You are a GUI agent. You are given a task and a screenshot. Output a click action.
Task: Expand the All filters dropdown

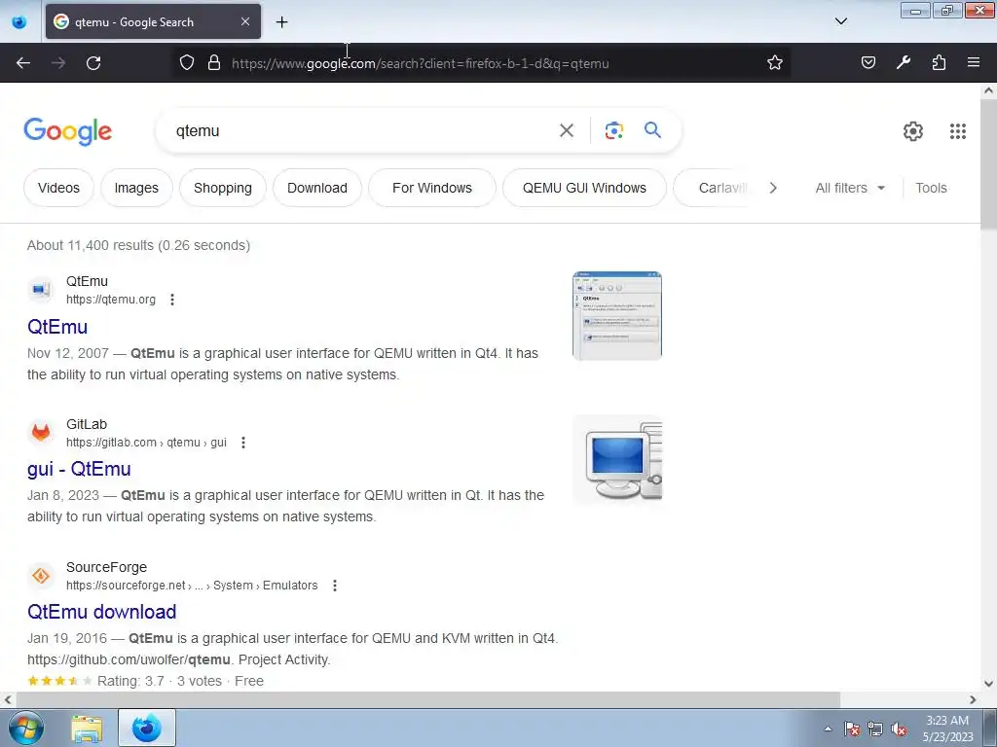tap(850, 188)
